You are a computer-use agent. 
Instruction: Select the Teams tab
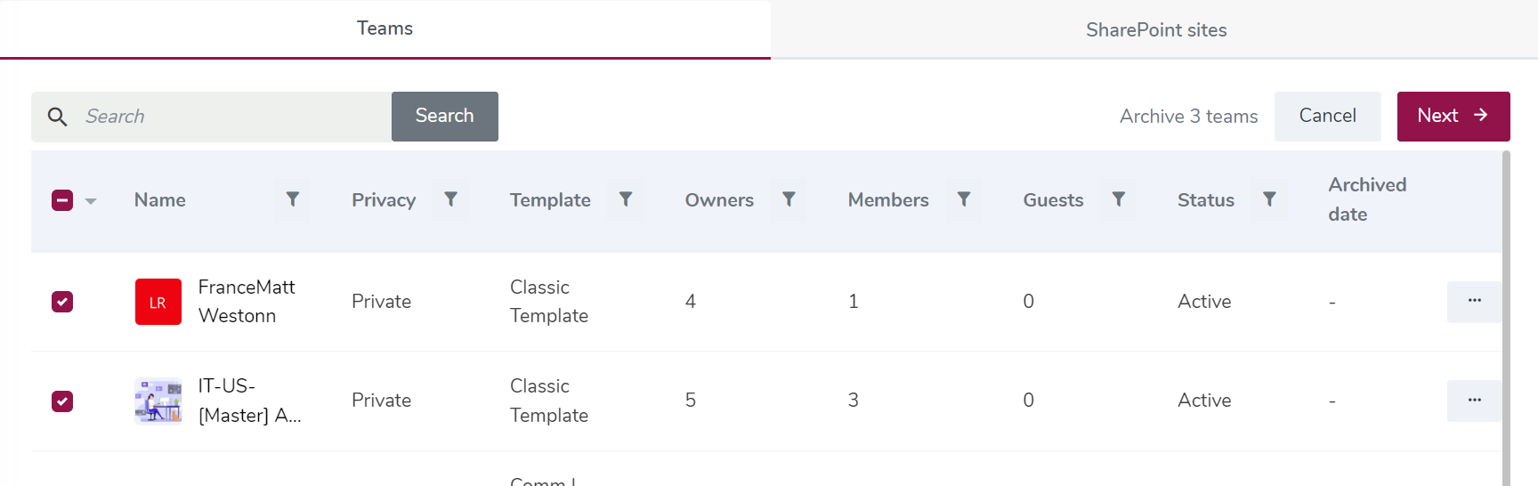pos(384,28)
